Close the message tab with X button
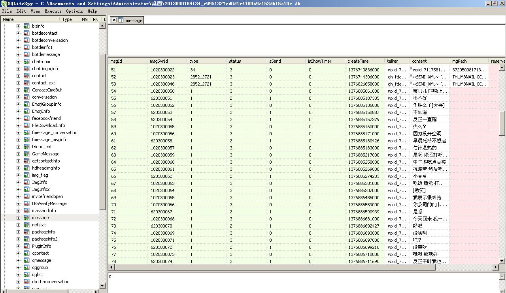The image size is (506, 293). pyautogui.click(x=114, y=20)
